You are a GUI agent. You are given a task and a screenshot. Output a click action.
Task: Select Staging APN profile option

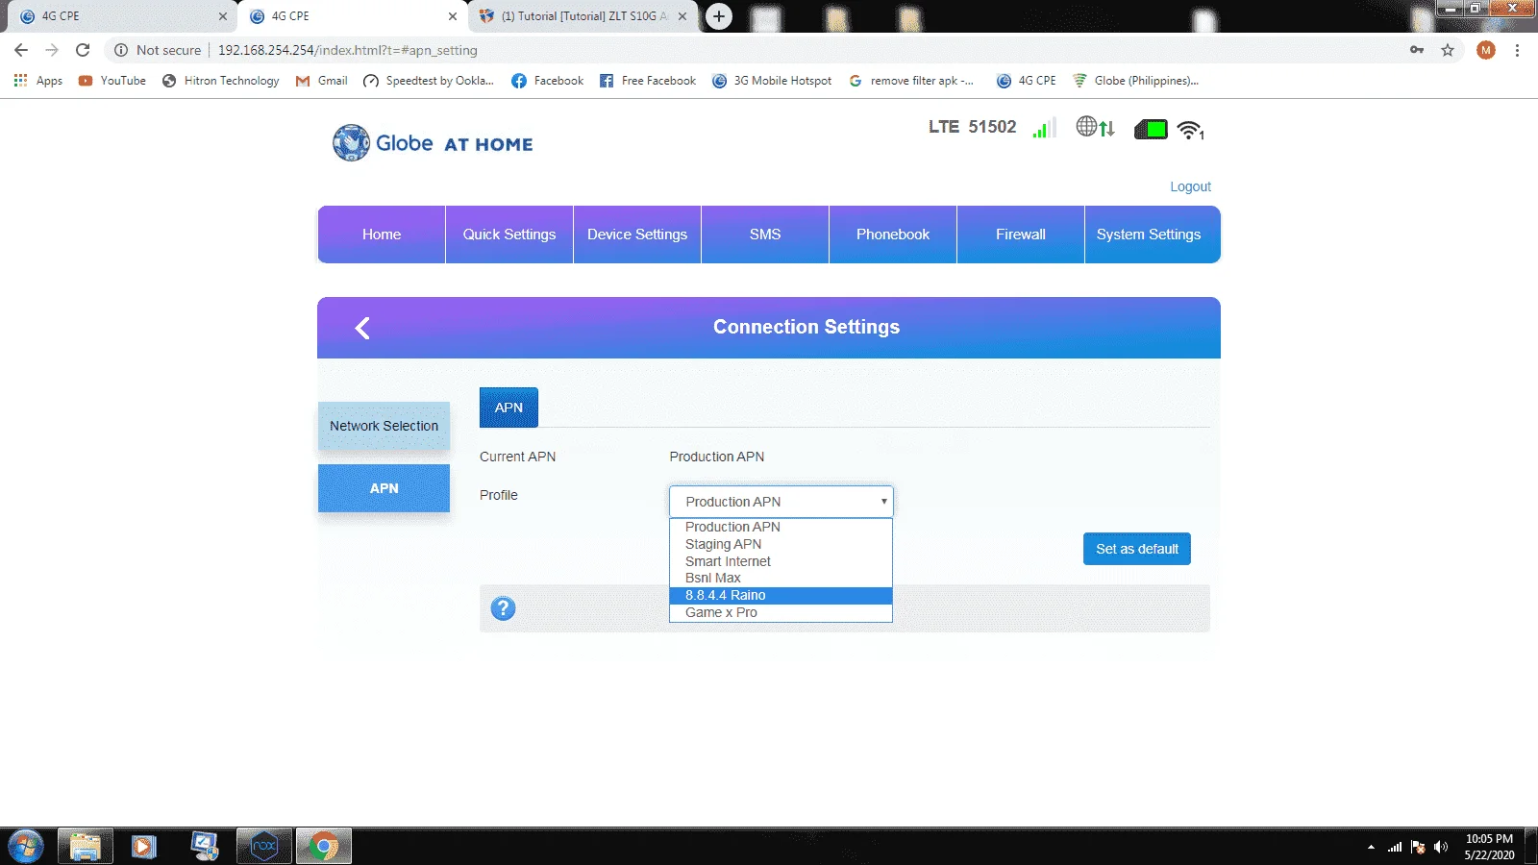tap(781, 544)
